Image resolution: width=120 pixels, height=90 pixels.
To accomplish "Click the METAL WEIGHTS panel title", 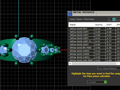I will click(x=84, y=12).
